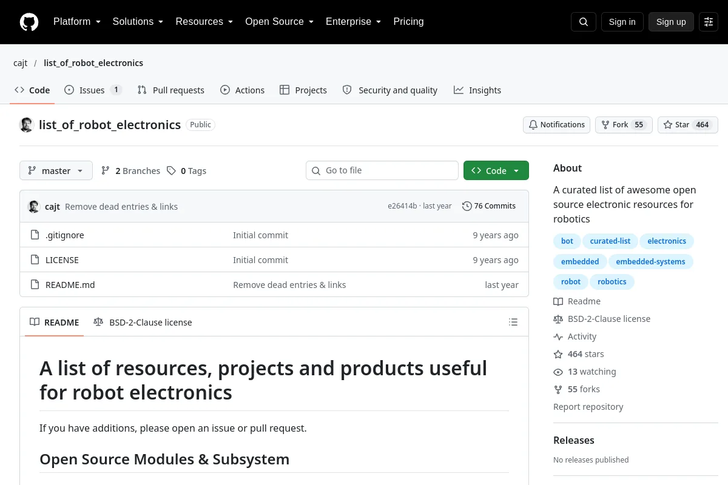Click the robot topic tag
This screenshot has height=485, width=728.
[571, 282]
